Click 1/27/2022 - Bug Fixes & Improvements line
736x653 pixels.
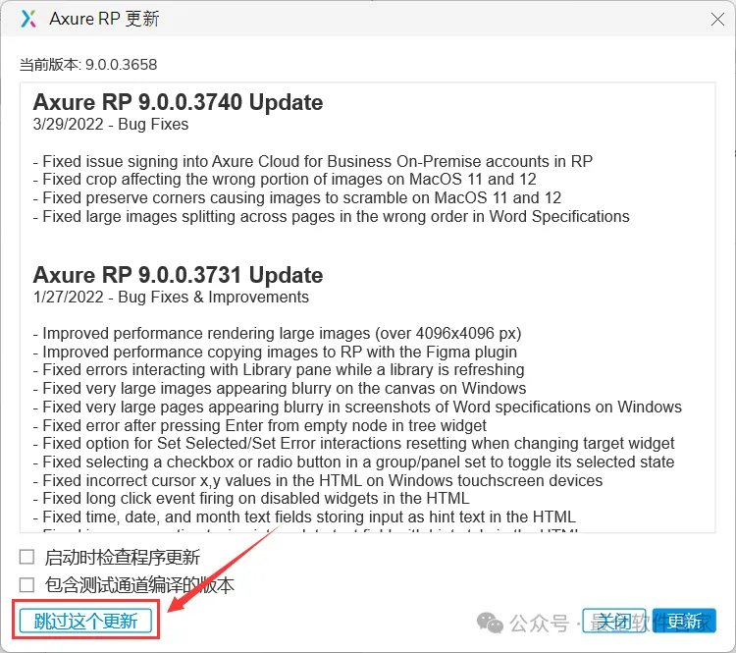pyautogui.click(x=171, y=297)
